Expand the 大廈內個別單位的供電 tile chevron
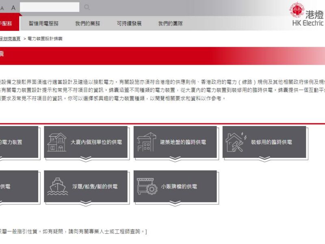Screen dimensions: 325x244 [86, 158]
